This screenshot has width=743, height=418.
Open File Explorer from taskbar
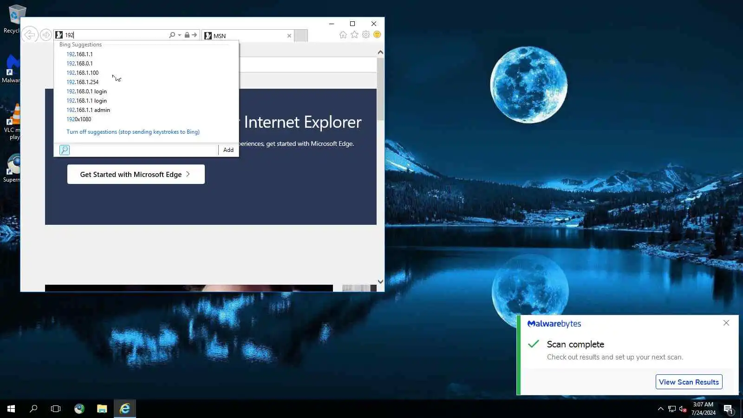(x=102, y=409)
